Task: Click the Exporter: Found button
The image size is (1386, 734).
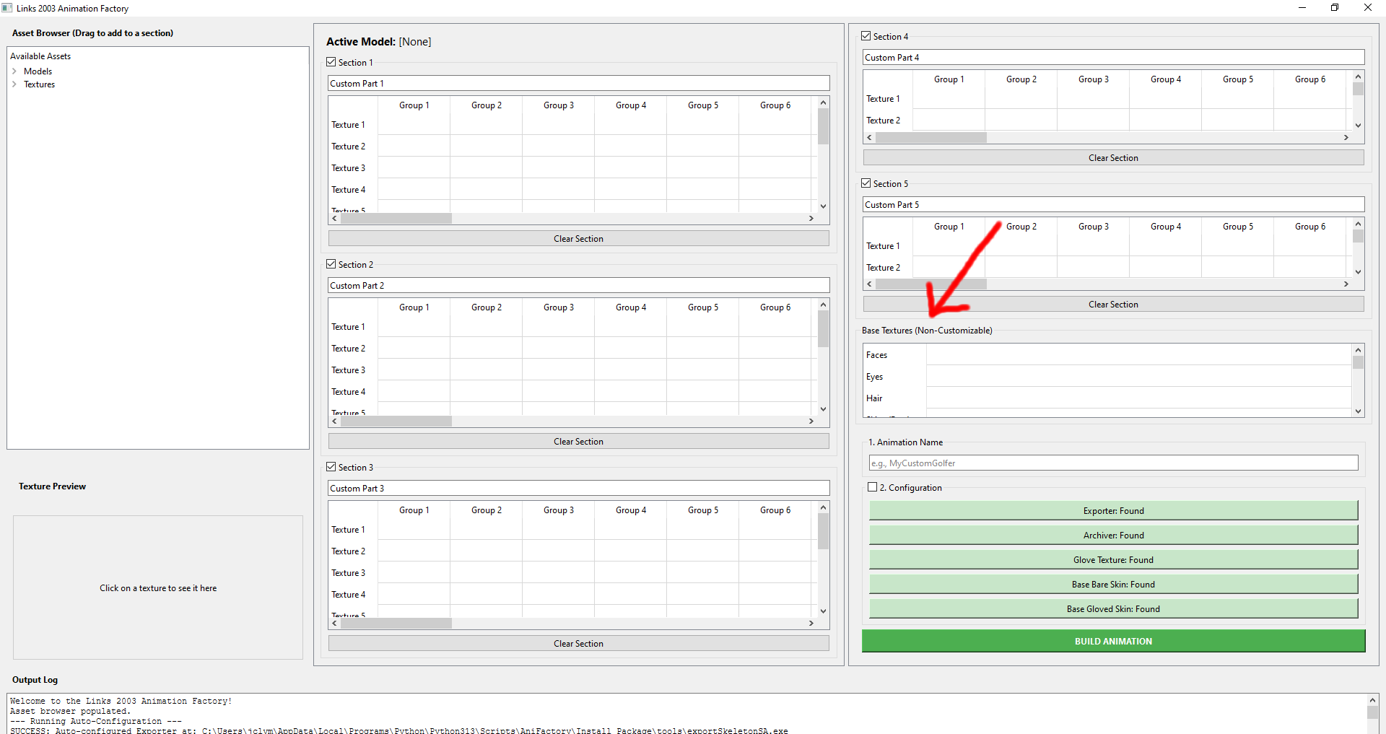Action: [x=1113, y=510]
